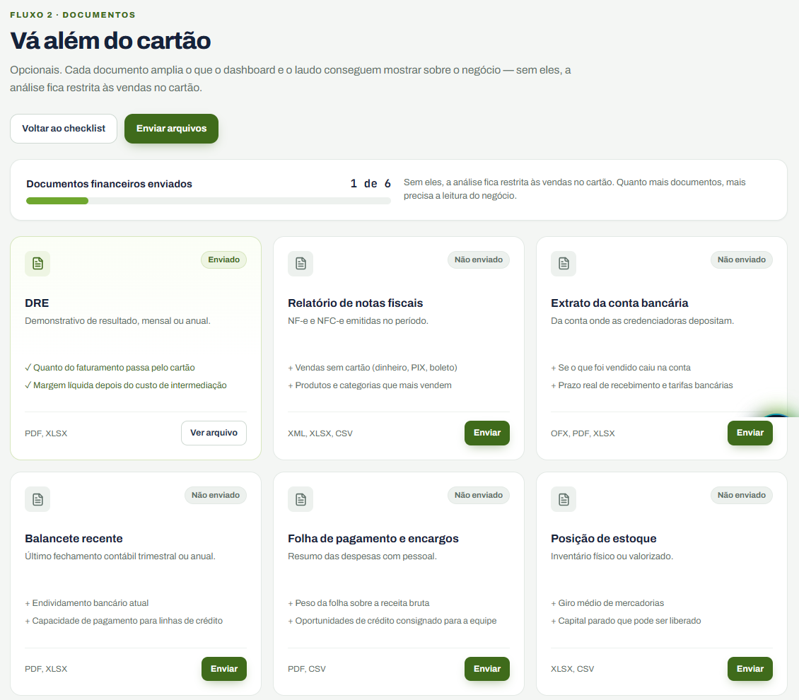The height and width of the screenshot is (700, 799).
Task: Click Não enviado badge on Posição de estoque
Action: pyautogui.click(x=742, y=495)
